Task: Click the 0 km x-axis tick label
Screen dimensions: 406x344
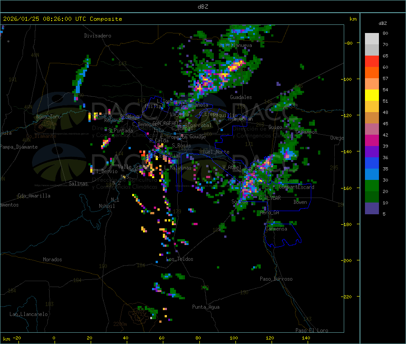Action: point(54,338)
